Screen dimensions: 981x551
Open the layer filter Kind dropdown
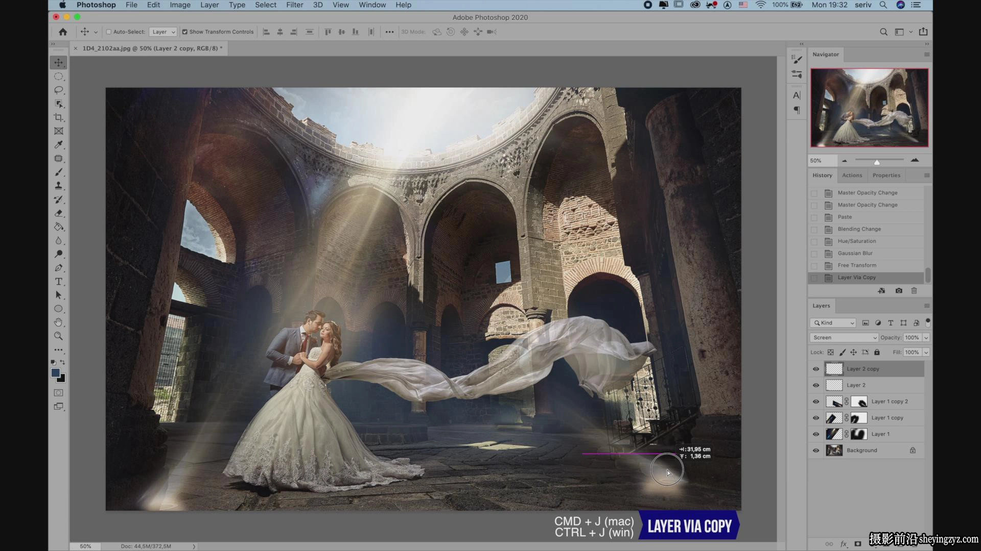point(833,323)
